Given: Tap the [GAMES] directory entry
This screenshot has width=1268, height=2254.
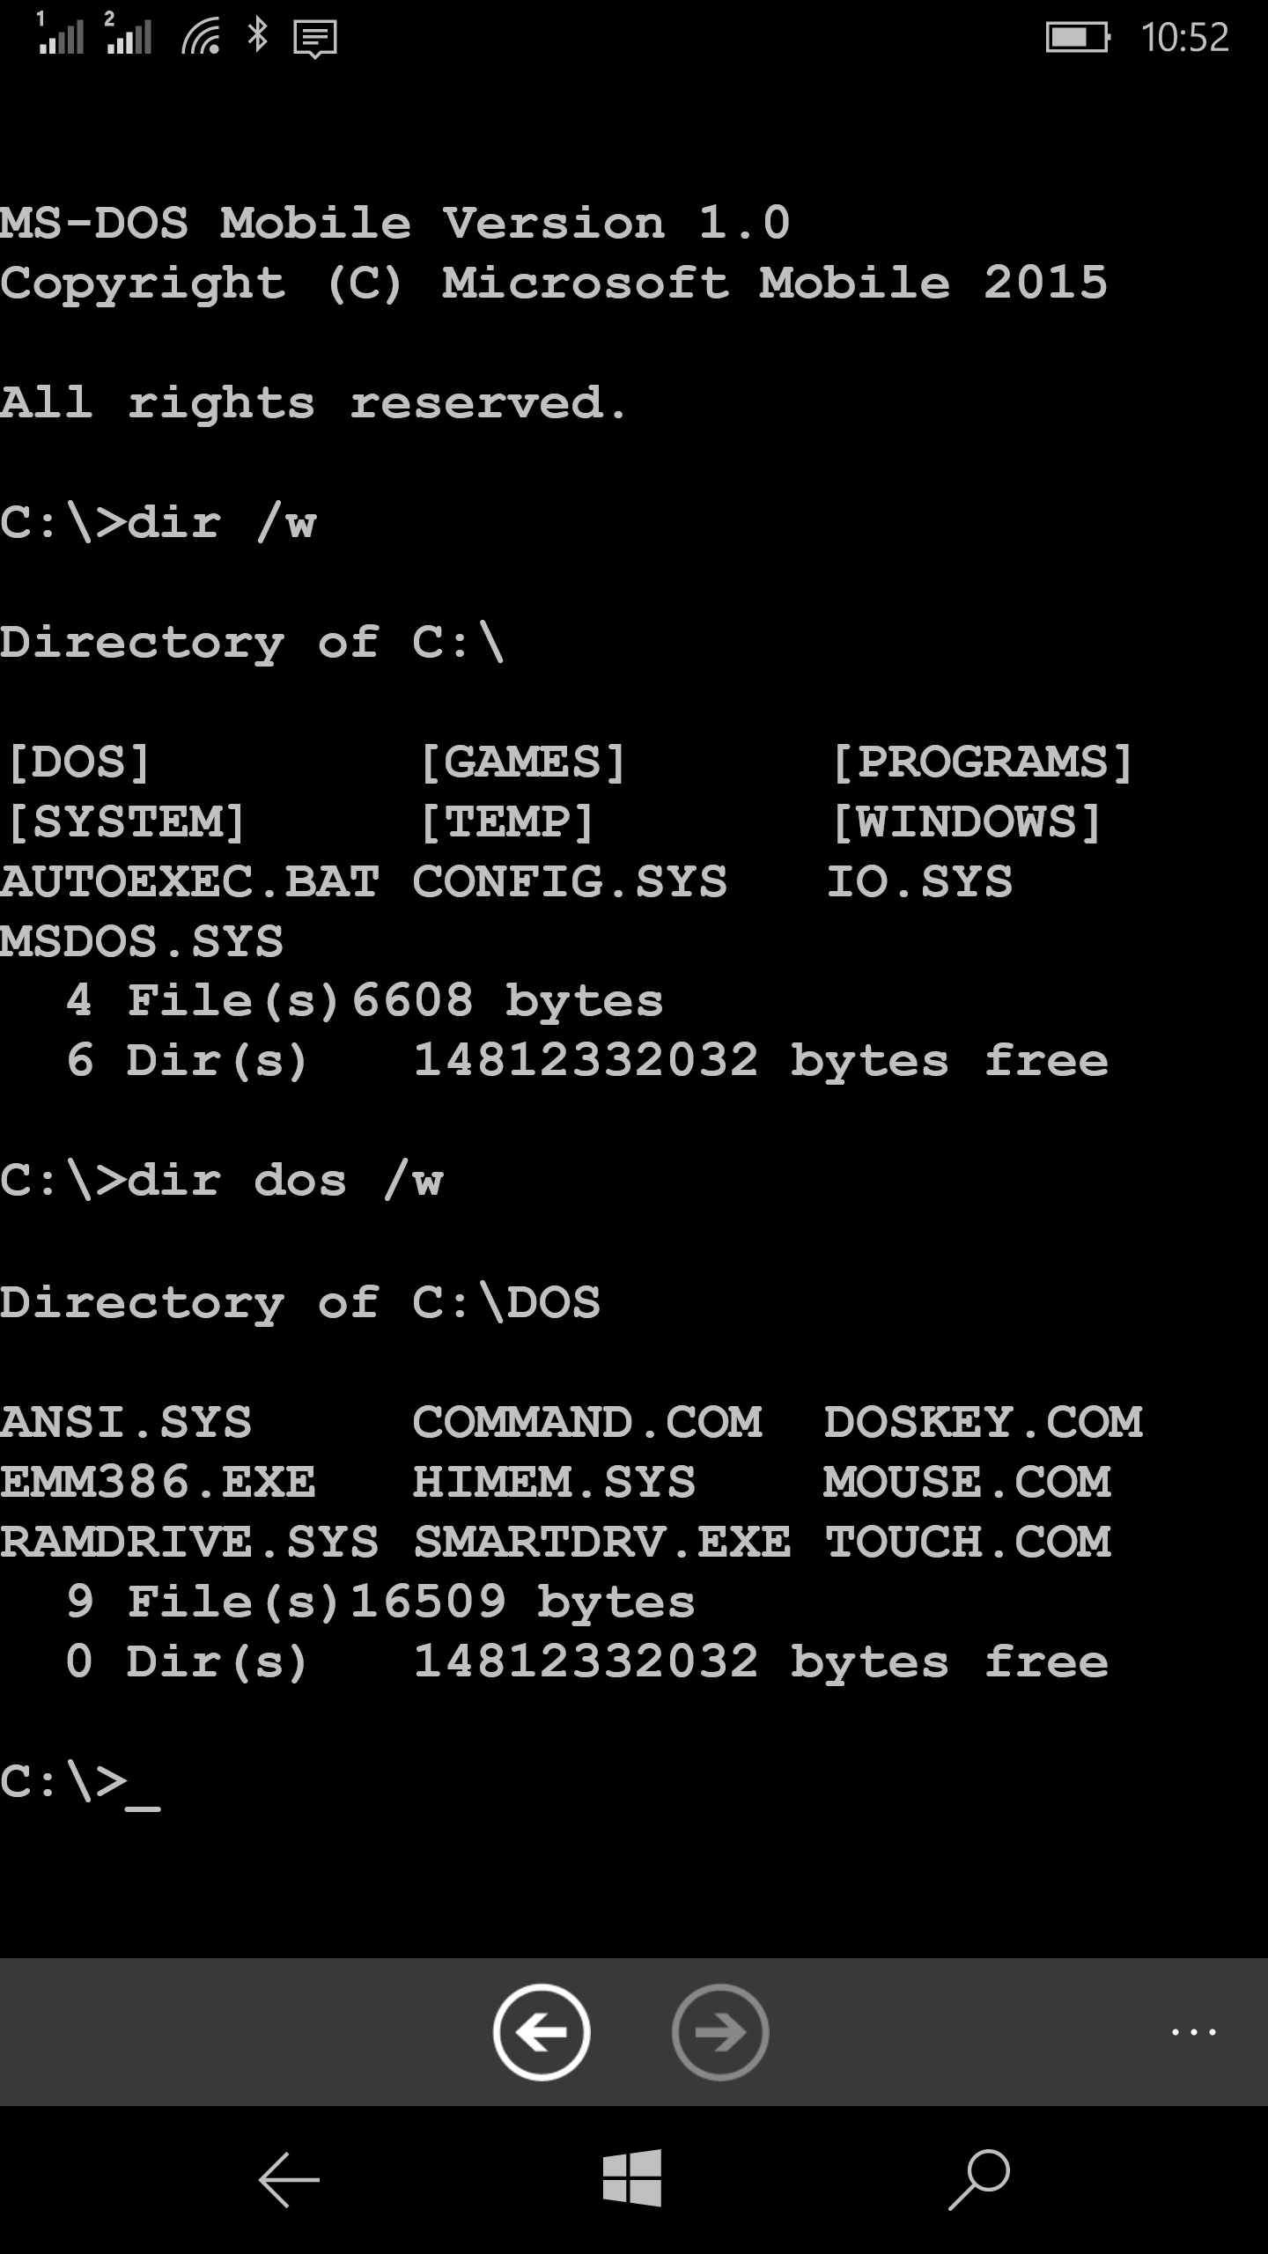Looking at the screenshot, I should 522,762.
